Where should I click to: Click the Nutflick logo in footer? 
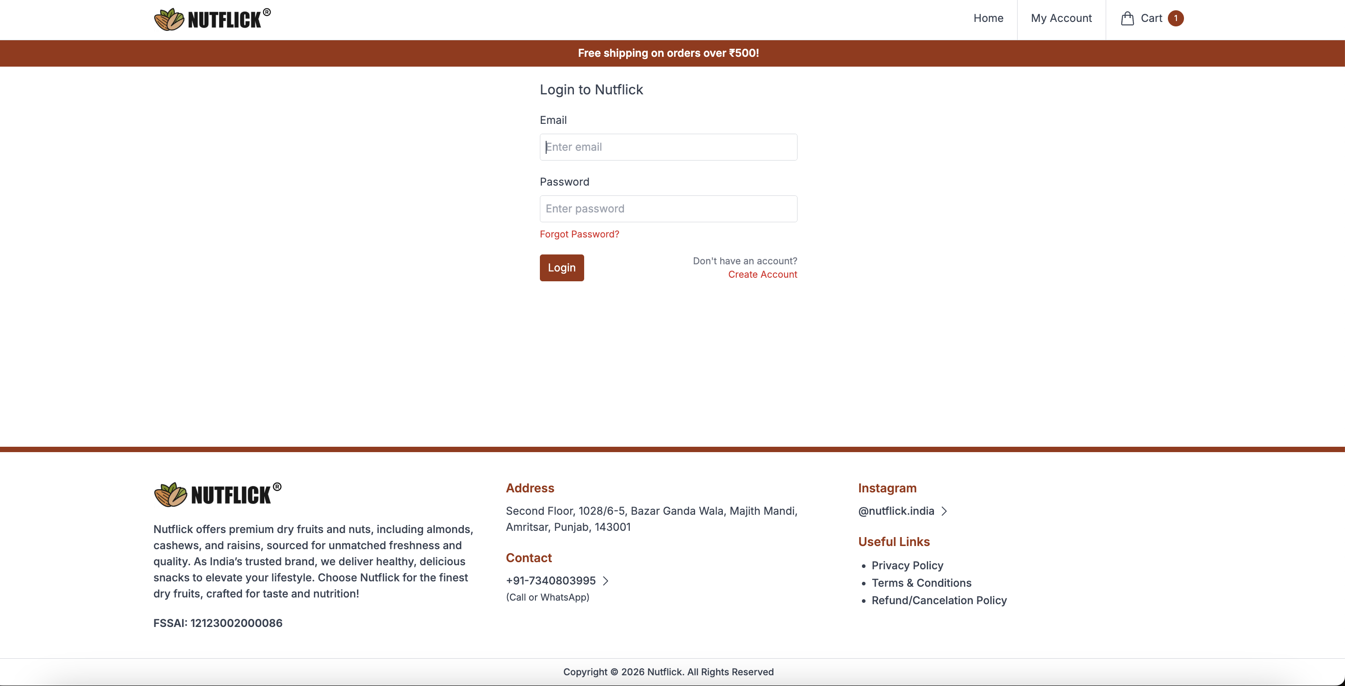coord(217,494)
